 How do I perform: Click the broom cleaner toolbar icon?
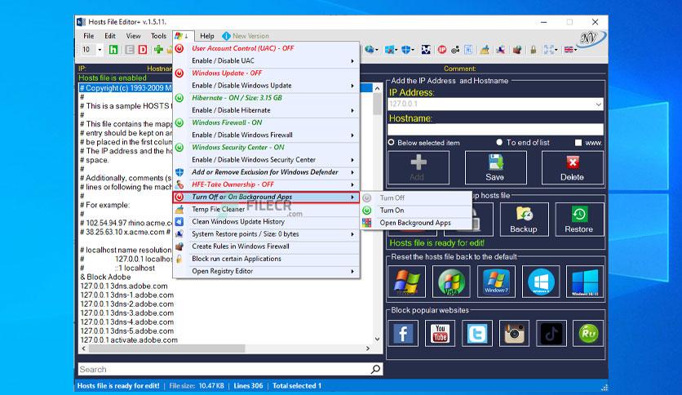pos(484,50)
